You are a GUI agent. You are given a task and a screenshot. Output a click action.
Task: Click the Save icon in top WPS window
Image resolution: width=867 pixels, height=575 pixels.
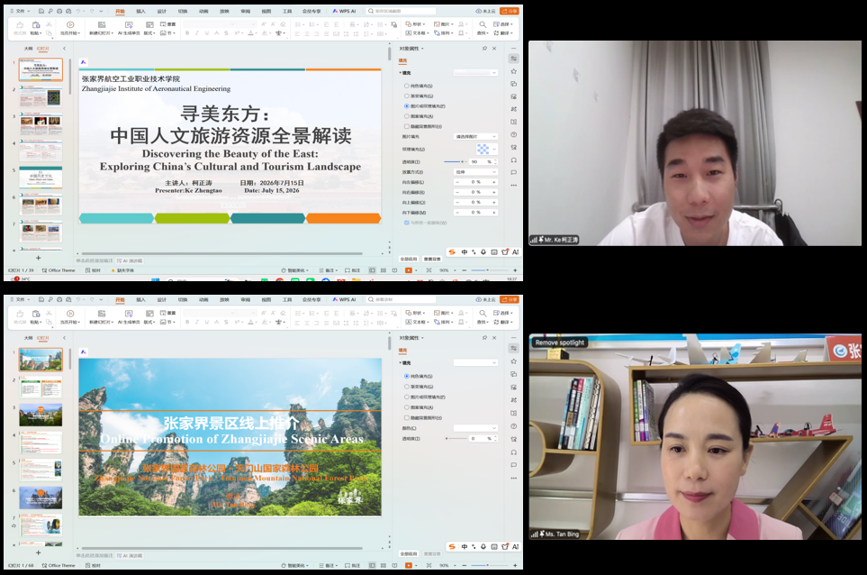point(41,11)
